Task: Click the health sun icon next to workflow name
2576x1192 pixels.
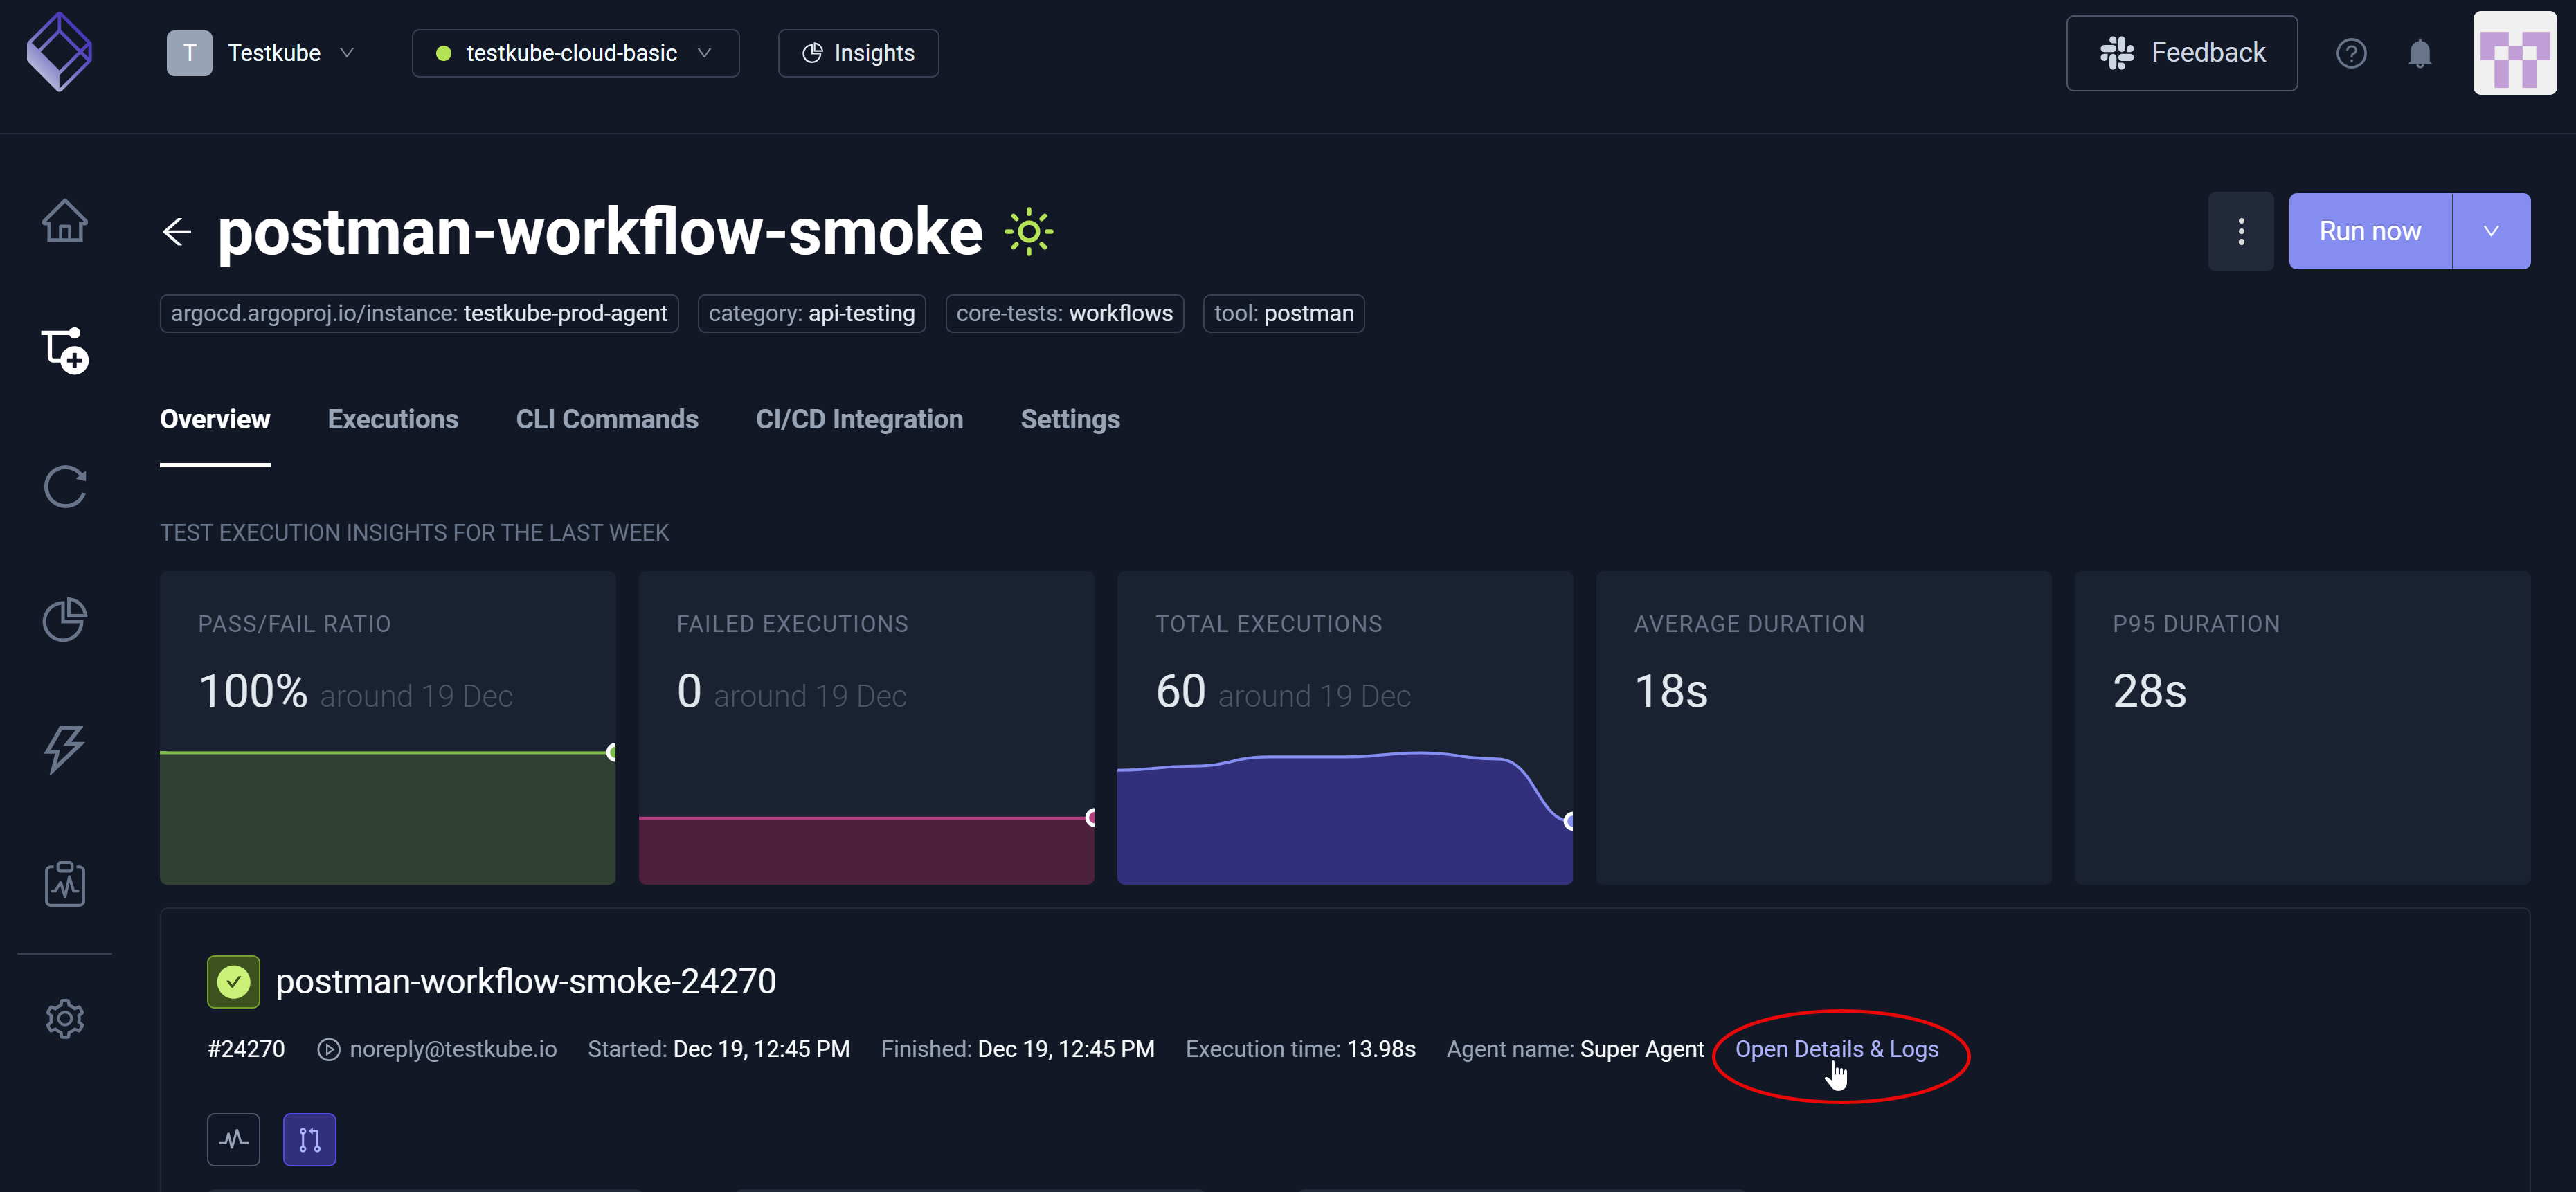Action: (1028, 231)
